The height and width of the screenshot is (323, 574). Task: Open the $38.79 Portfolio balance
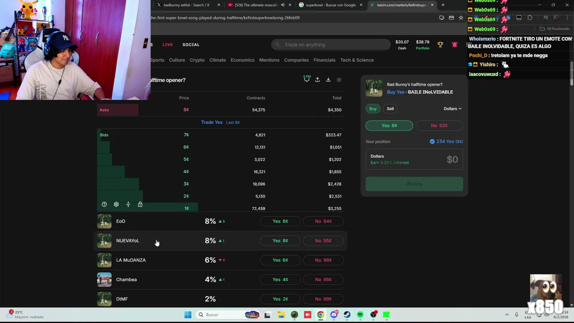(x=422, y=44)
